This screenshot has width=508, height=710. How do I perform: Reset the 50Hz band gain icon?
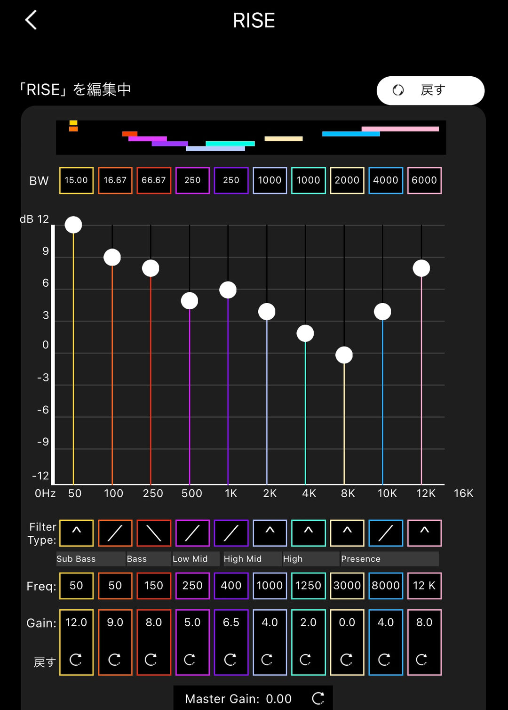[x=76, y=660]
